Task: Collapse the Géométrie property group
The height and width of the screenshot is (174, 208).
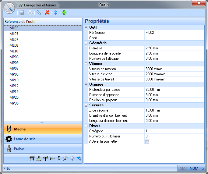Action: (x=86, y=43)
